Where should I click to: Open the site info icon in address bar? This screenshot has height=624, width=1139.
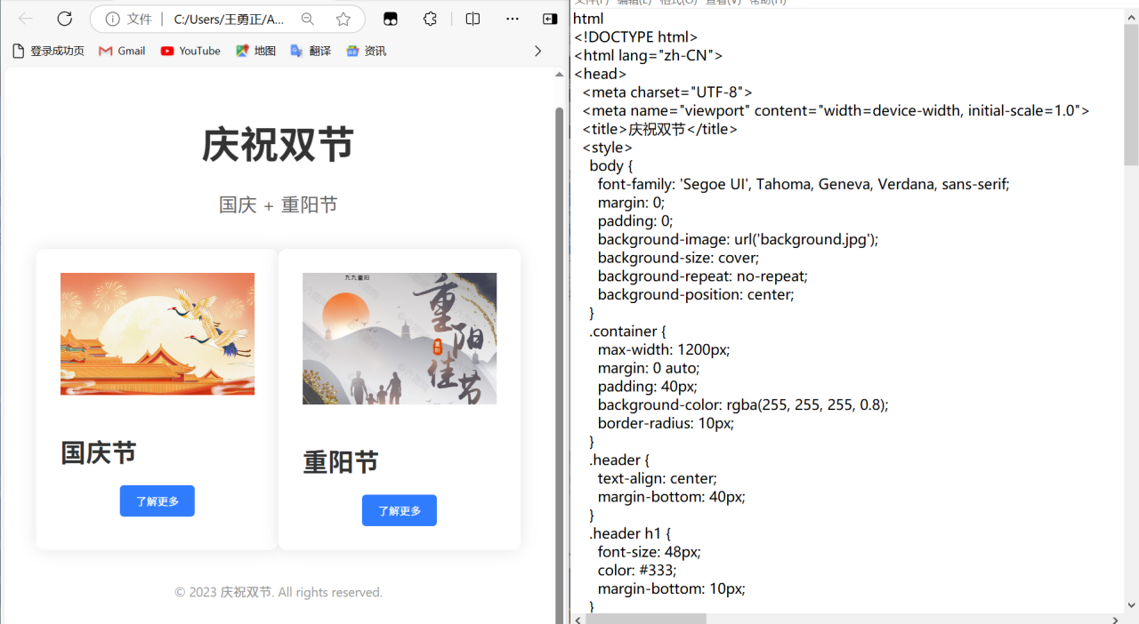[112, 19]
